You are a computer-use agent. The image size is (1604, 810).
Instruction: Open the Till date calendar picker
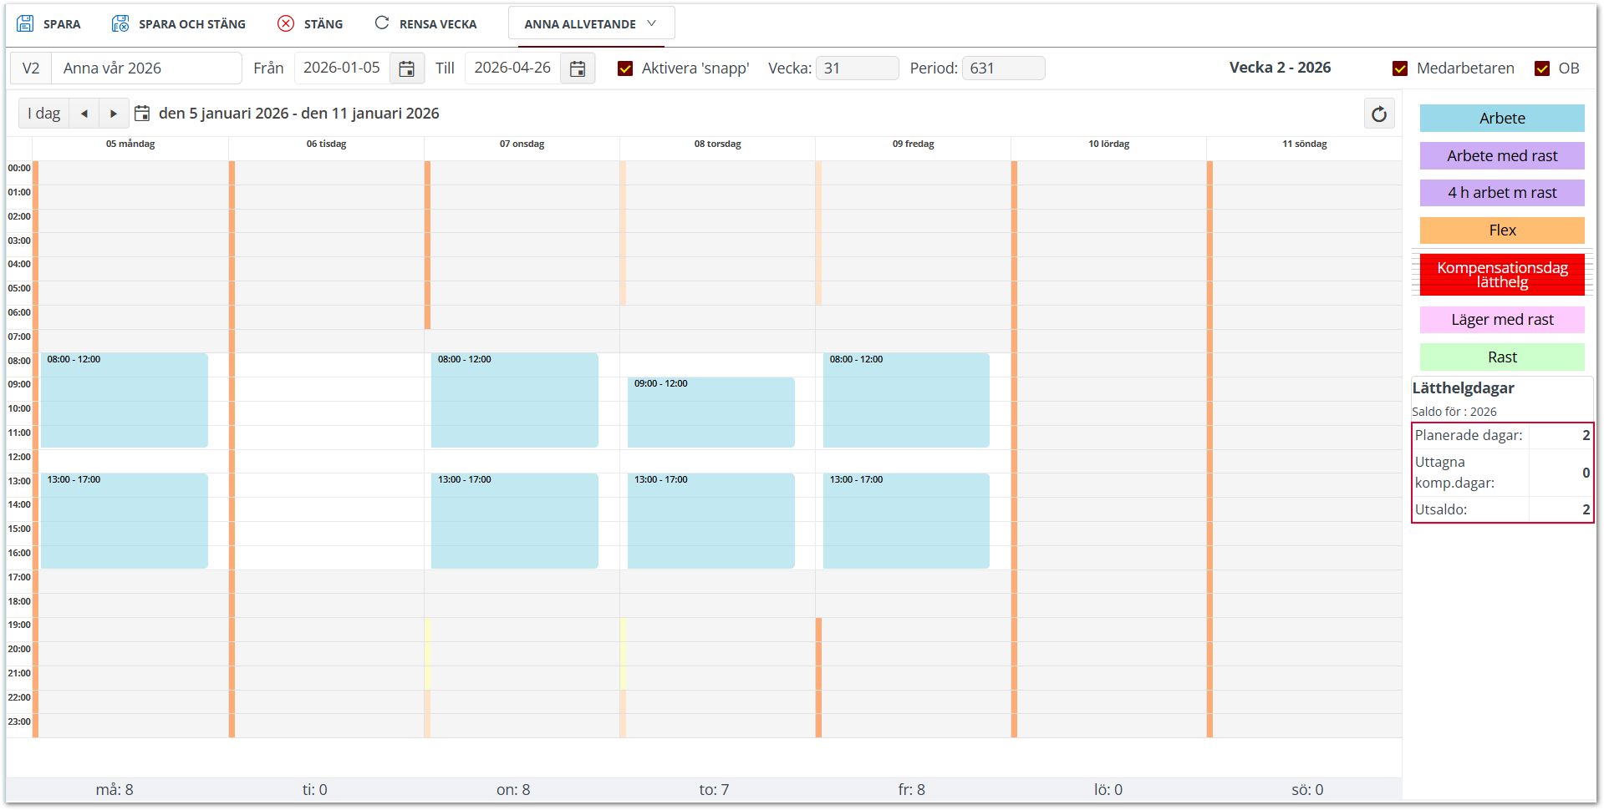pyautogui.click(x=578, y=68)
